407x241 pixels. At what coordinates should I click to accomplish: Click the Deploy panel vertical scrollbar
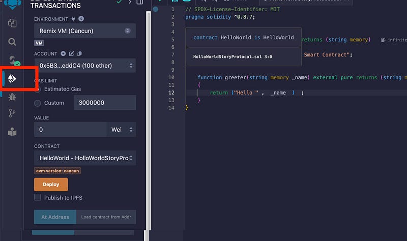coord(149,120)
